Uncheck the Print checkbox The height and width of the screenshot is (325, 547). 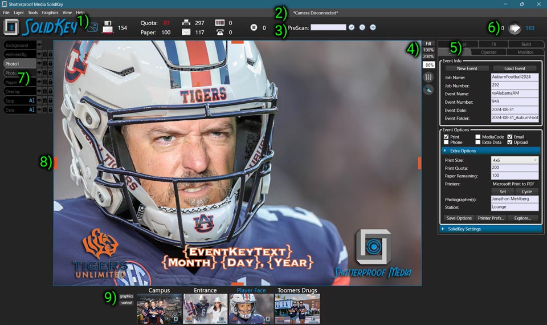tap(446, 137)
